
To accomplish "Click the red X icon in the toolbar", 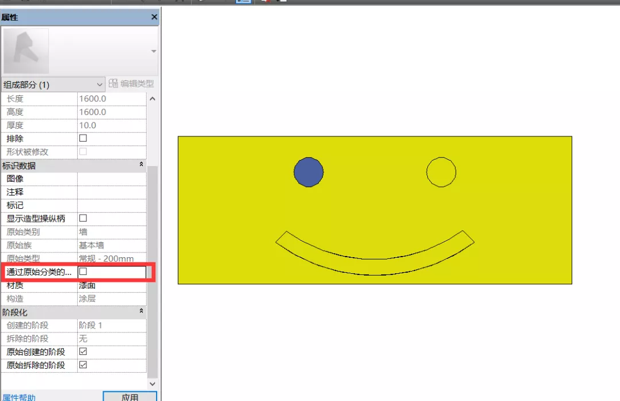I will click(x=267, y=2).
